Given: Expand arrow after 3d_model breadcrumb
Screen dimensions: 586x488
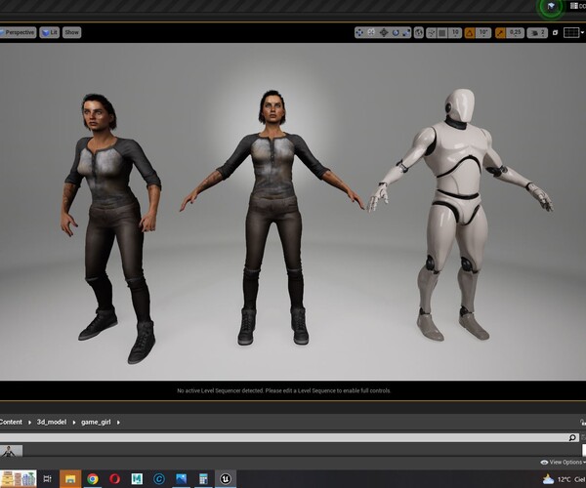Looking at the screenshot, I should (x=74, y=423).
